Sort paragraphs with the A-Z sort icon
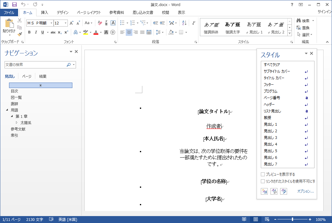The width and height of the screenshot is (332, 223). [184, 23]
